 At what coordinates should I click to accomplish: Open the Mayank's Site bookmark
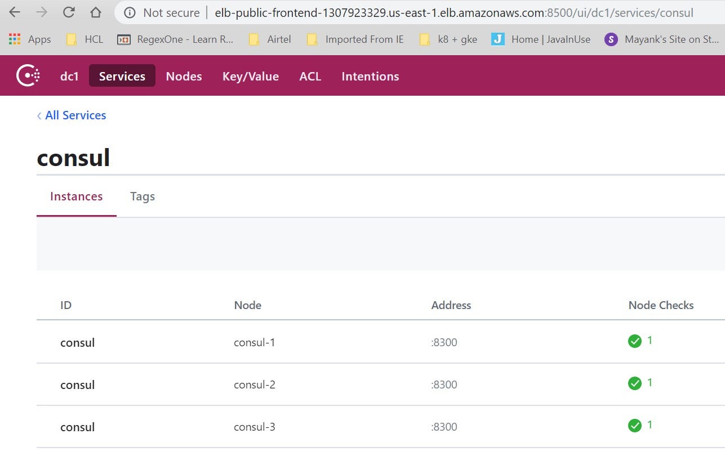pyautogui.click(x=662, y=39)
